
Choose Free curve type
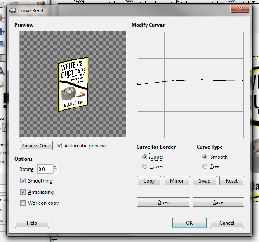[x=205, y=166]
